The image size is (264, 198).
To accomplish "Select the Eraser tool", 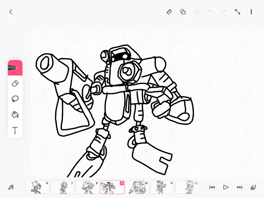I will coord(15,84).
